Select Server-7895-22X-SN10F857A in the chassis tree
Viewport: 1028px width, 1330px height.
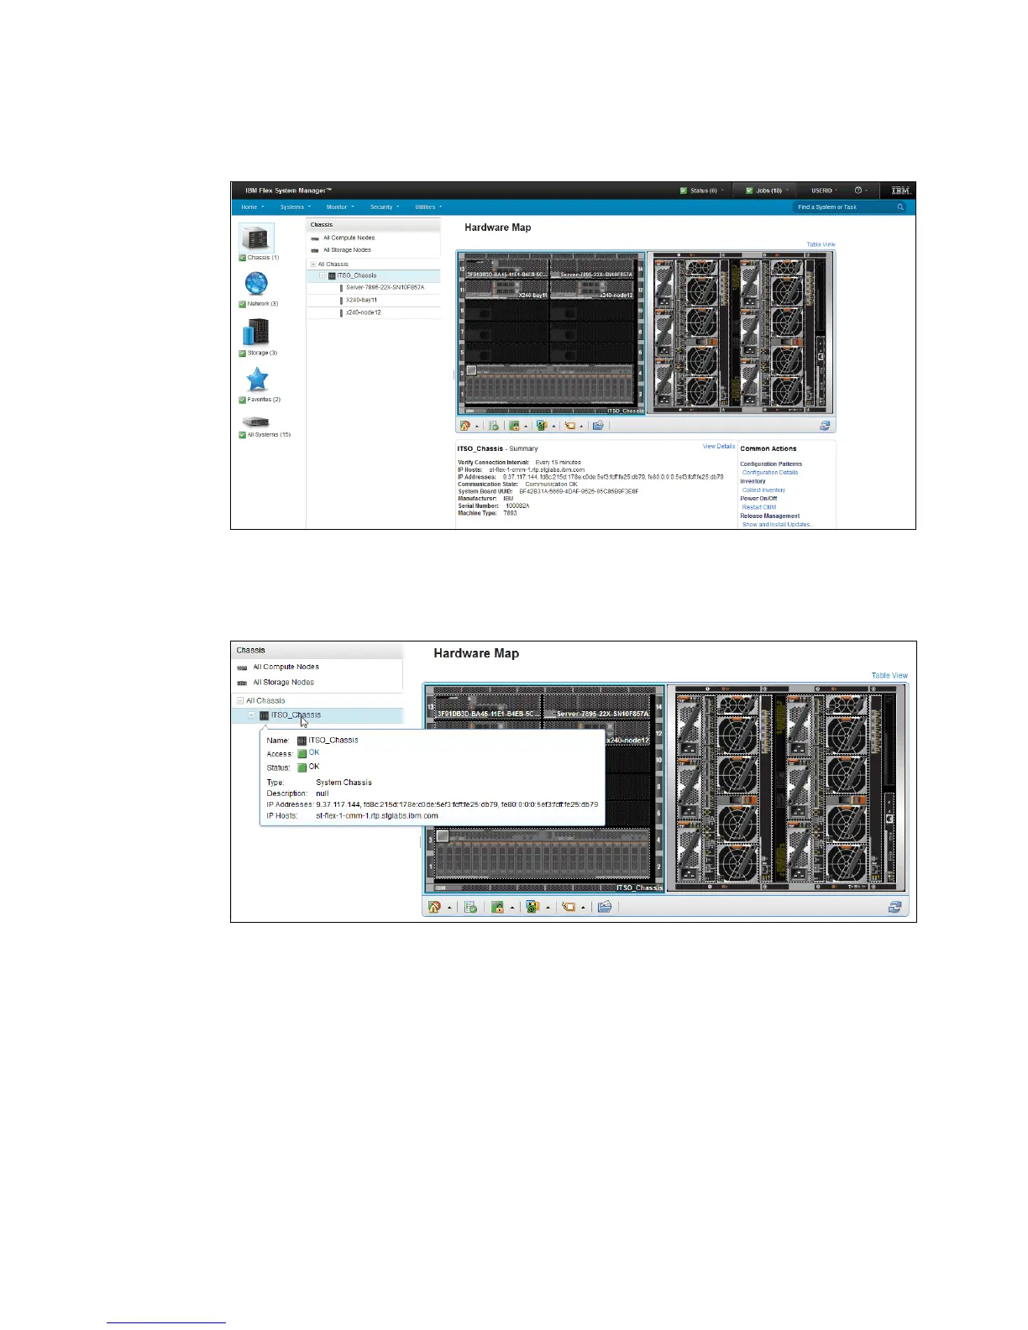tap(385, 287)
